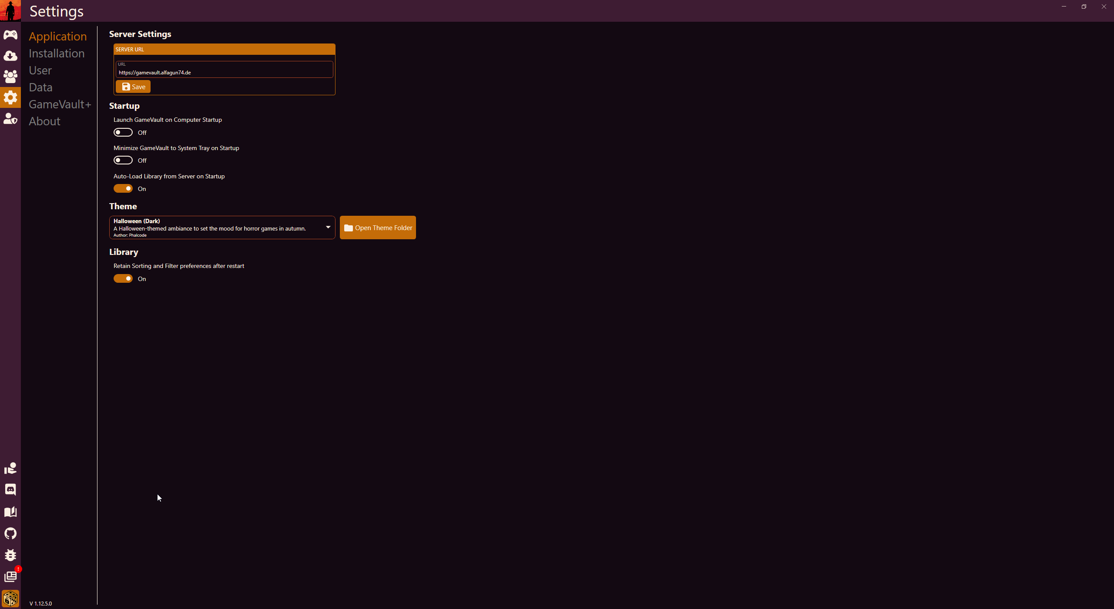This screenshot has height=609, width=1114.
Task: Open the Admin panel user-shield icon
Action: [10, 118]
